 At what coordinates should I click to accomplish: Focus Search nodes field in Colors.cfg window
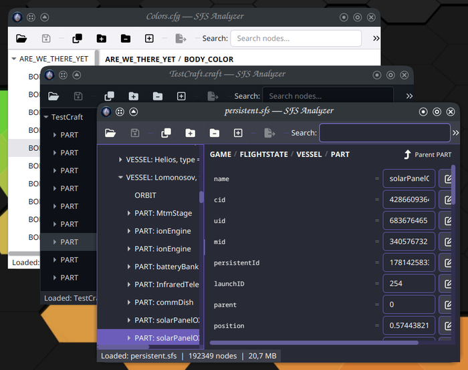(x=296, y=39)
